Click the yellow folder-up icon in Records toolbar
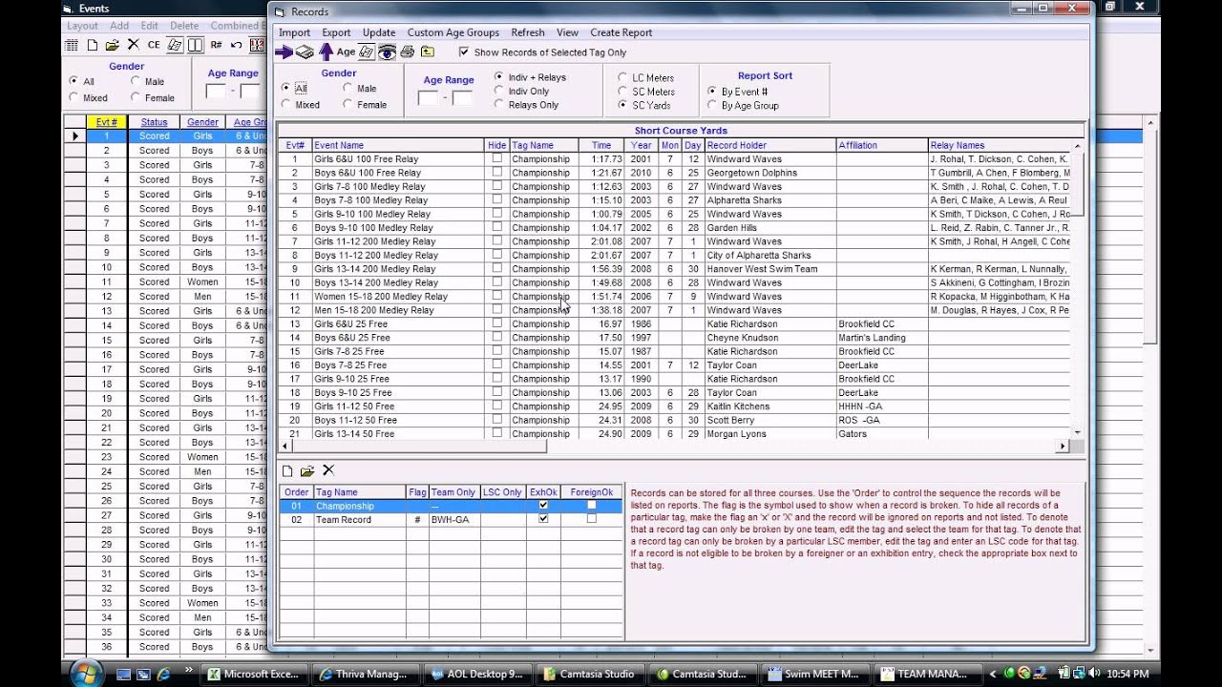Viewport: 1222px width, 687px height. coord(428,52)
